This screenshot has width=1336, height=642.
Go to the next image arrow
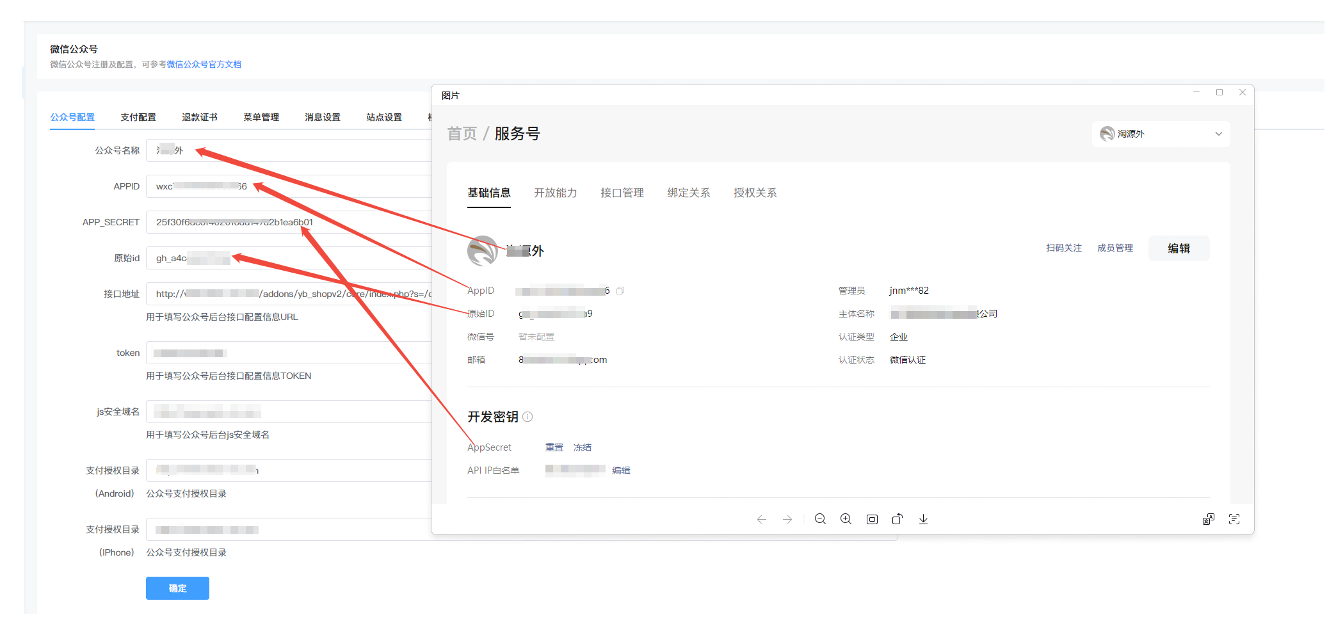(787, 519)
